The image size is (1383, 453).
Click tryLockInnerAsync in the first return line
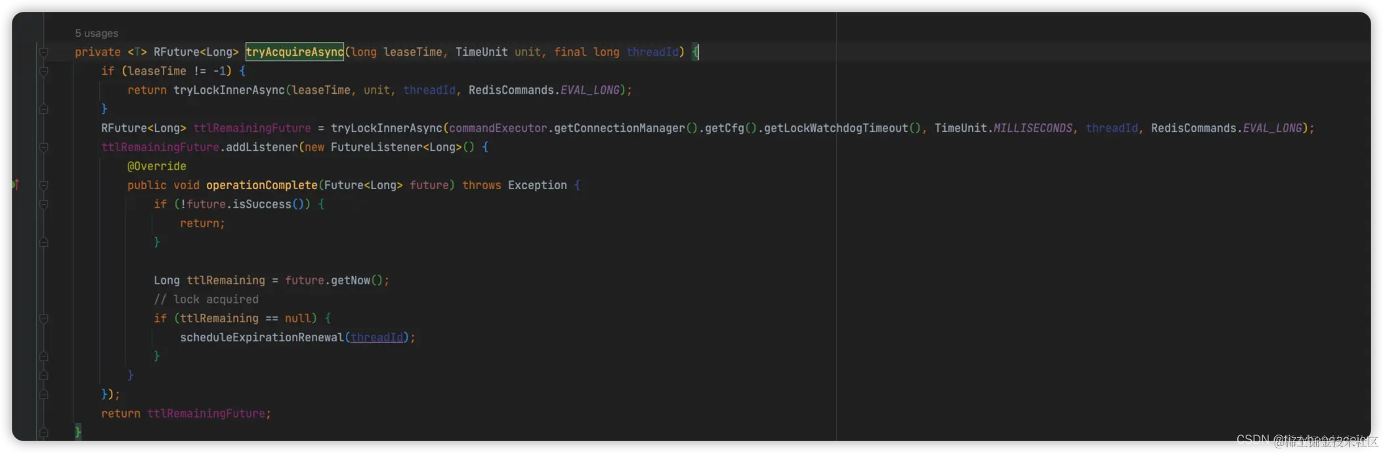point(229,90)
